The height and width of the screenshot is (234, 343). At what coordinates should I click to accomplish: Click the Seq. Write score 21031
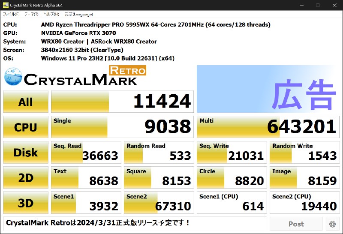pyautogui.click(x=232, y=152)
